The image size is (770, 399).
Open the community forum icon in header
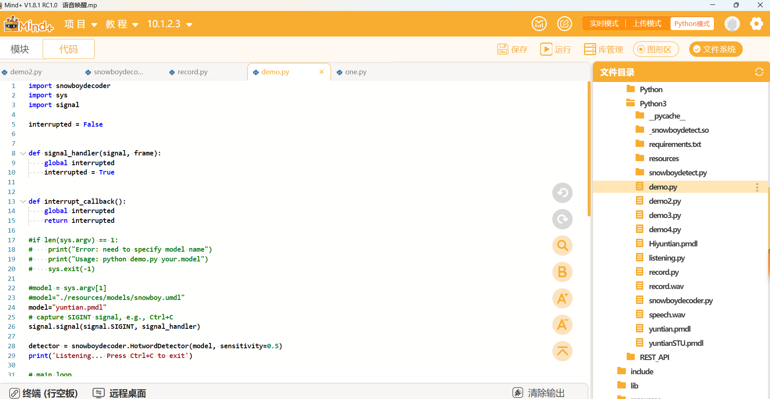[x=539, y=24]
